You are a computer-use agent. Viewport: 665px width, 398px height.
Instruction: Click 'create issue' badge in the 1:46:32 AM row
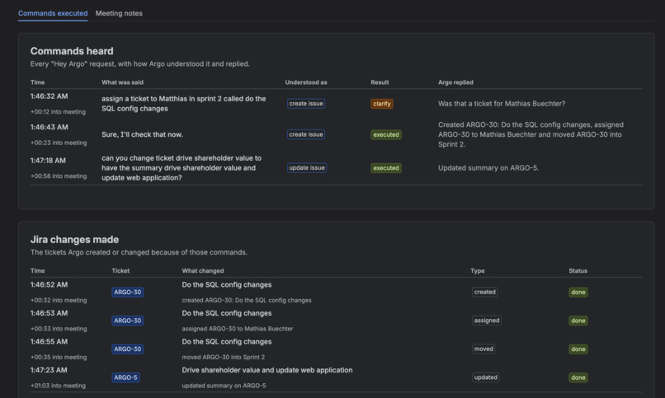(x=306, y=104)
